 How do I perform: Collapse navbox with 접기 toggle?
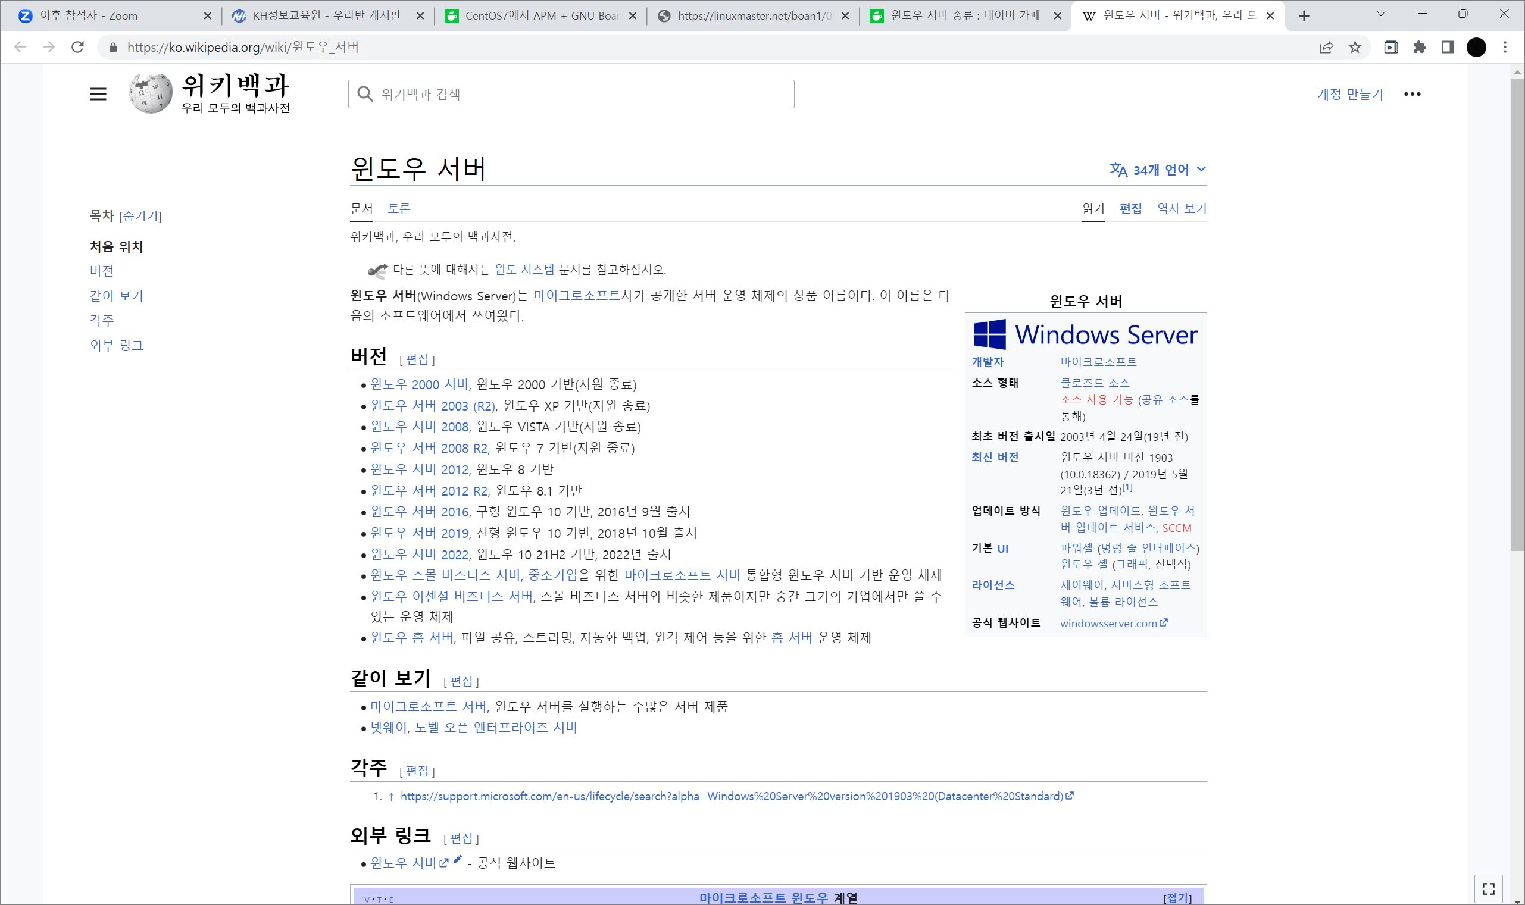1177,898
